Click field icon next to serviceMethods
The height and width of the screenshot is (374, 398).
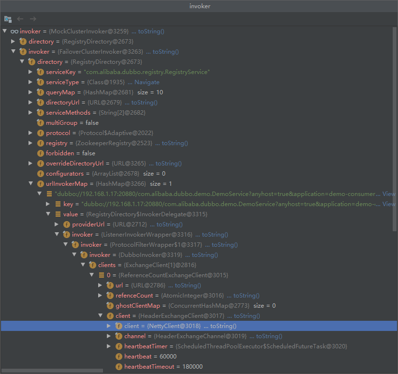[x=40, y=112]
